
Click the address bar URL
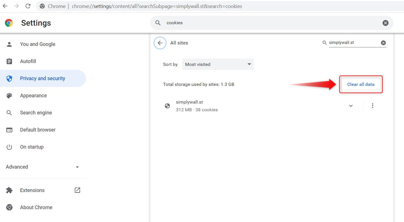(157, 6)
